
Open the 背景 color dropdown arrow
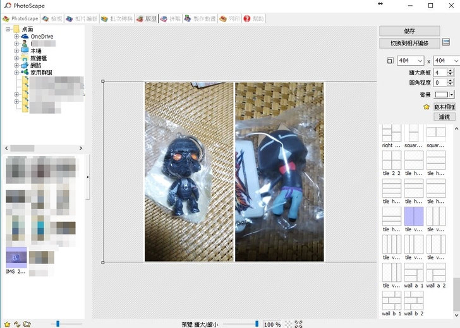tap(452, 95)
